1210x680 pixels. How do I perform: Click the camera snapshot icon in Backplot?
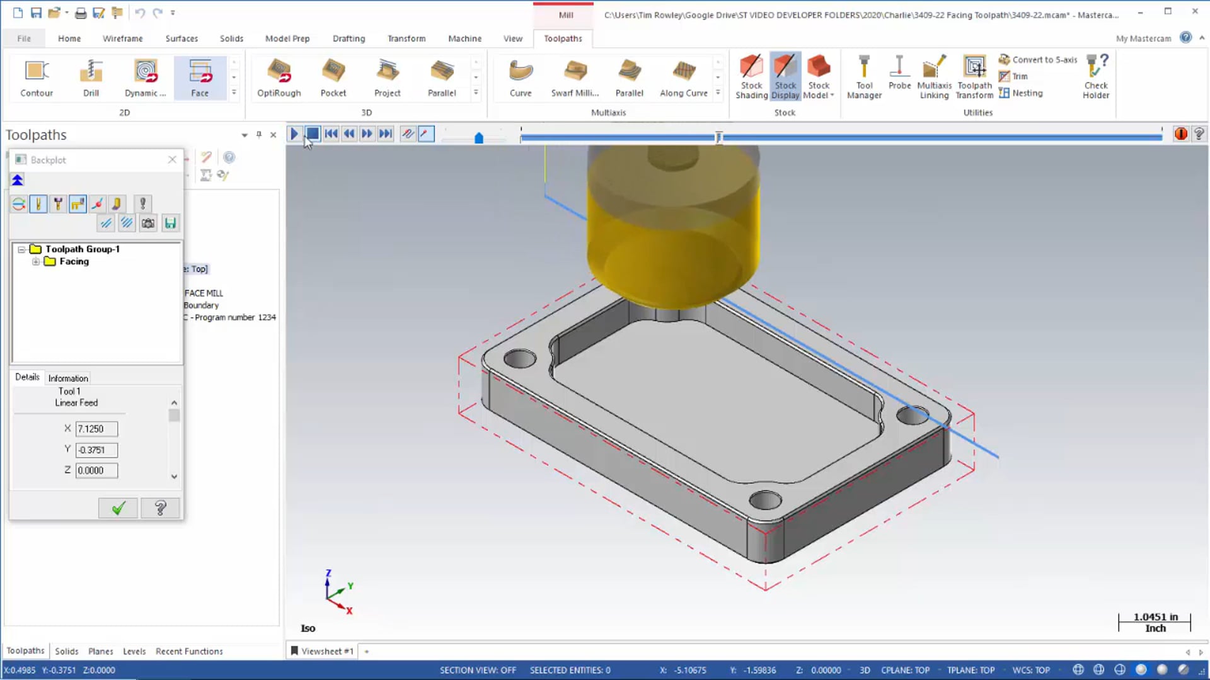[148, 223]
